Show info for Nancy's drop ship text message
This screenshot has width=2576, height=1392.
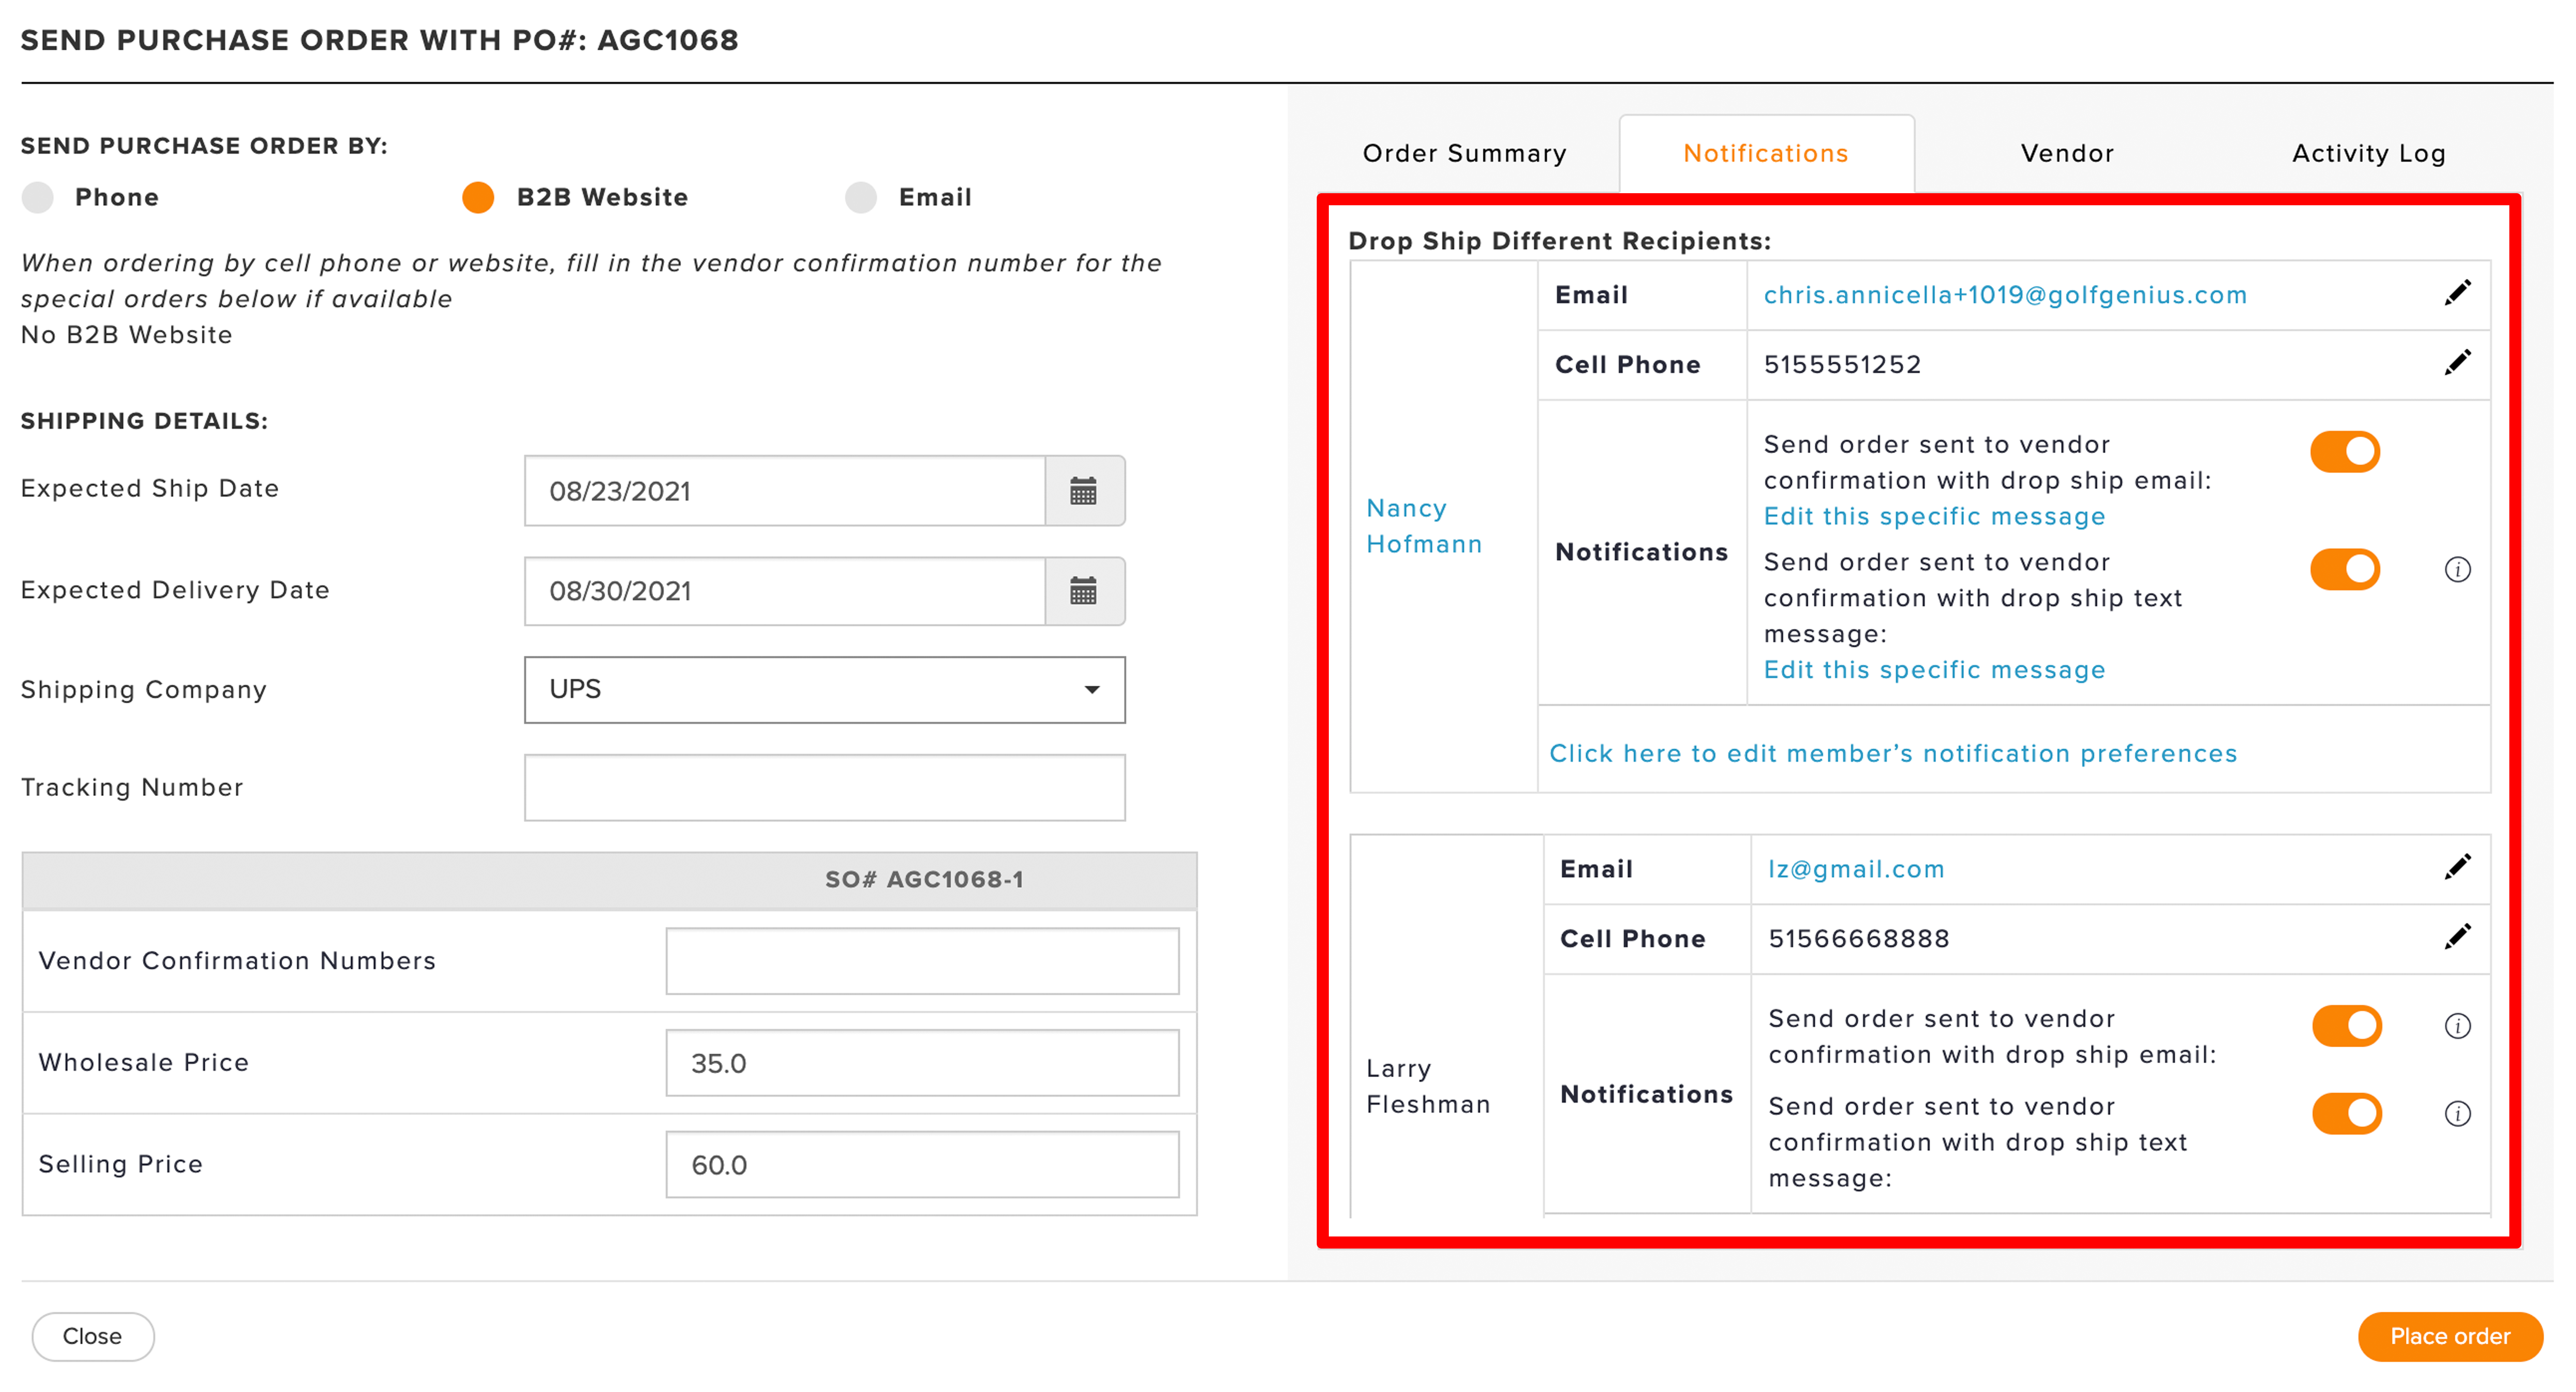pyautogui.click(x=2457, y=569)
